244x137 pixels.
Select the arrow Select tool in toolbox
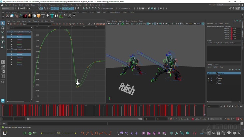(x=3, y=23)
